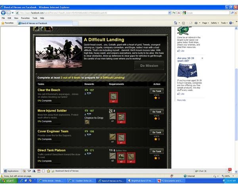Click the tank requirement icon for Direct Tank Platoon

click(x=121, y=158)
